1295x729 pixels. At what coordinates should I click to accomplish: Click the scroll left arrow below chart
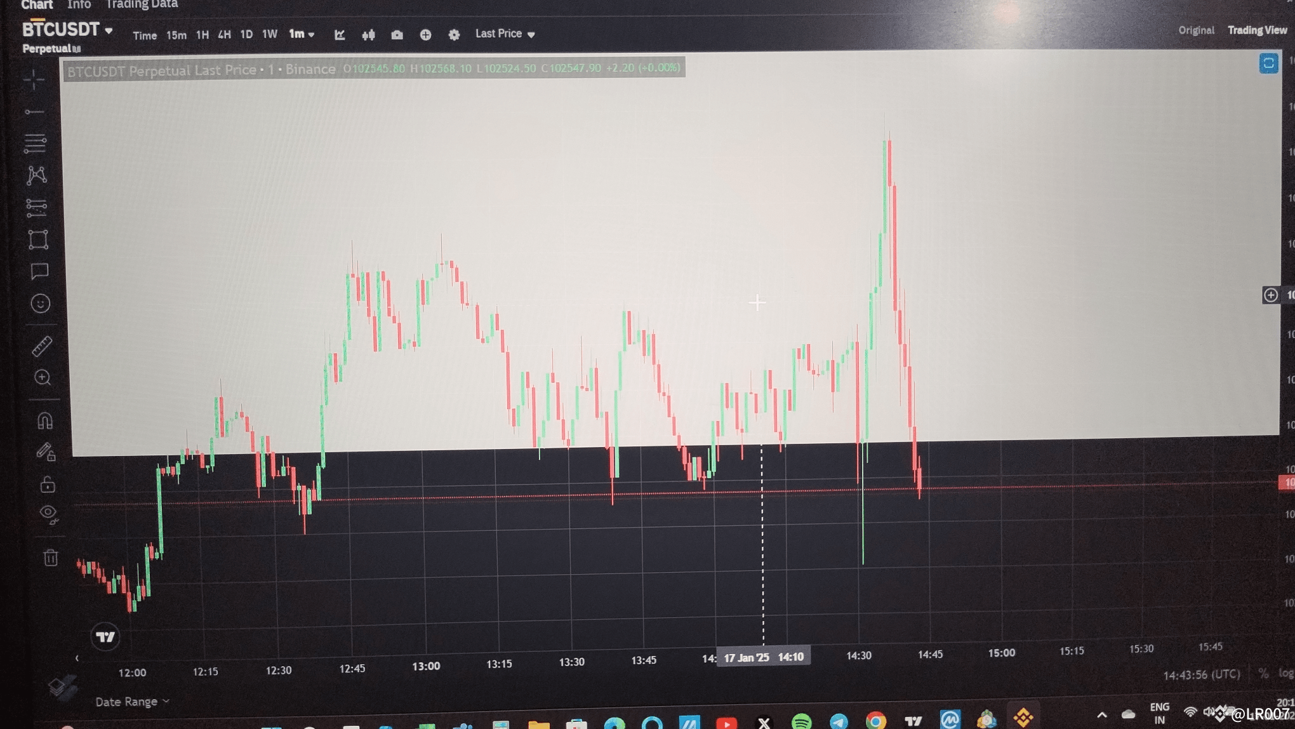coord(77,658)
